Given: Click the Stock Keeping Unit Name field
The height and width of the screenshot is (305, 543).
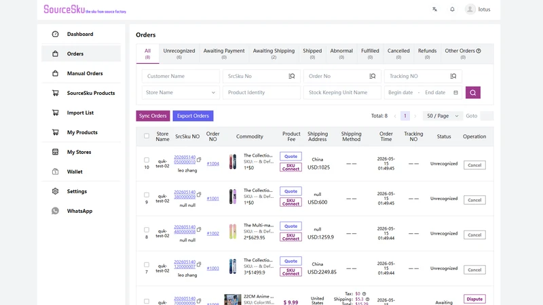Looking at the screenshot, I should 342,92.
